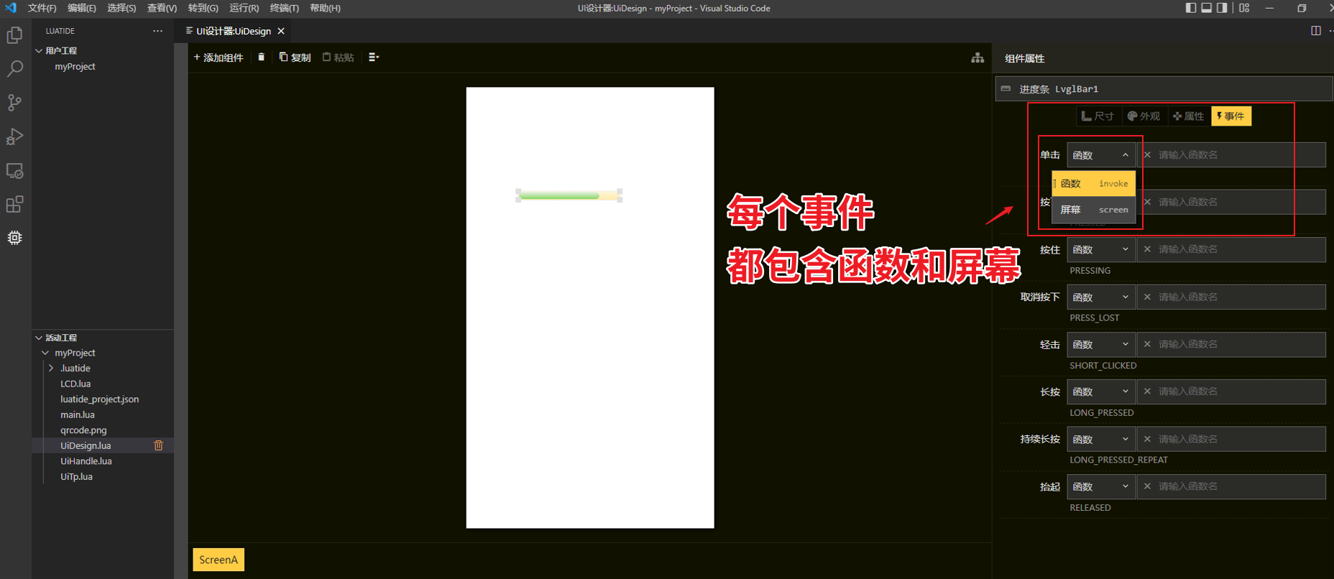Toggle the secondary side bar
Screen dimensions: 1334x579
[x=1222, y=8]
